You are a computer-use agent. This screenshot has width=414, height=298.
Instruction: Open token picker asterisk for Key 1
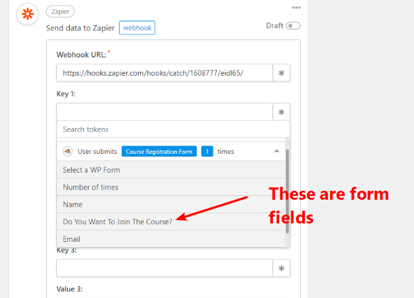point(281,112)
